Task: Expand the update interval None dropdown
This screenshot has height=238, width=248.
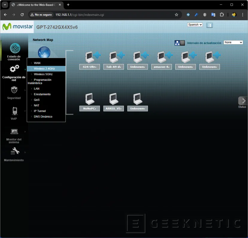Action: point(233,43)
